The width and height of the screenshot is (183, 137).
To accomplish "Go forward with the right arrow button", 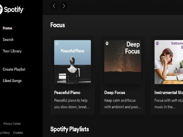I will (x=64, y=6).
